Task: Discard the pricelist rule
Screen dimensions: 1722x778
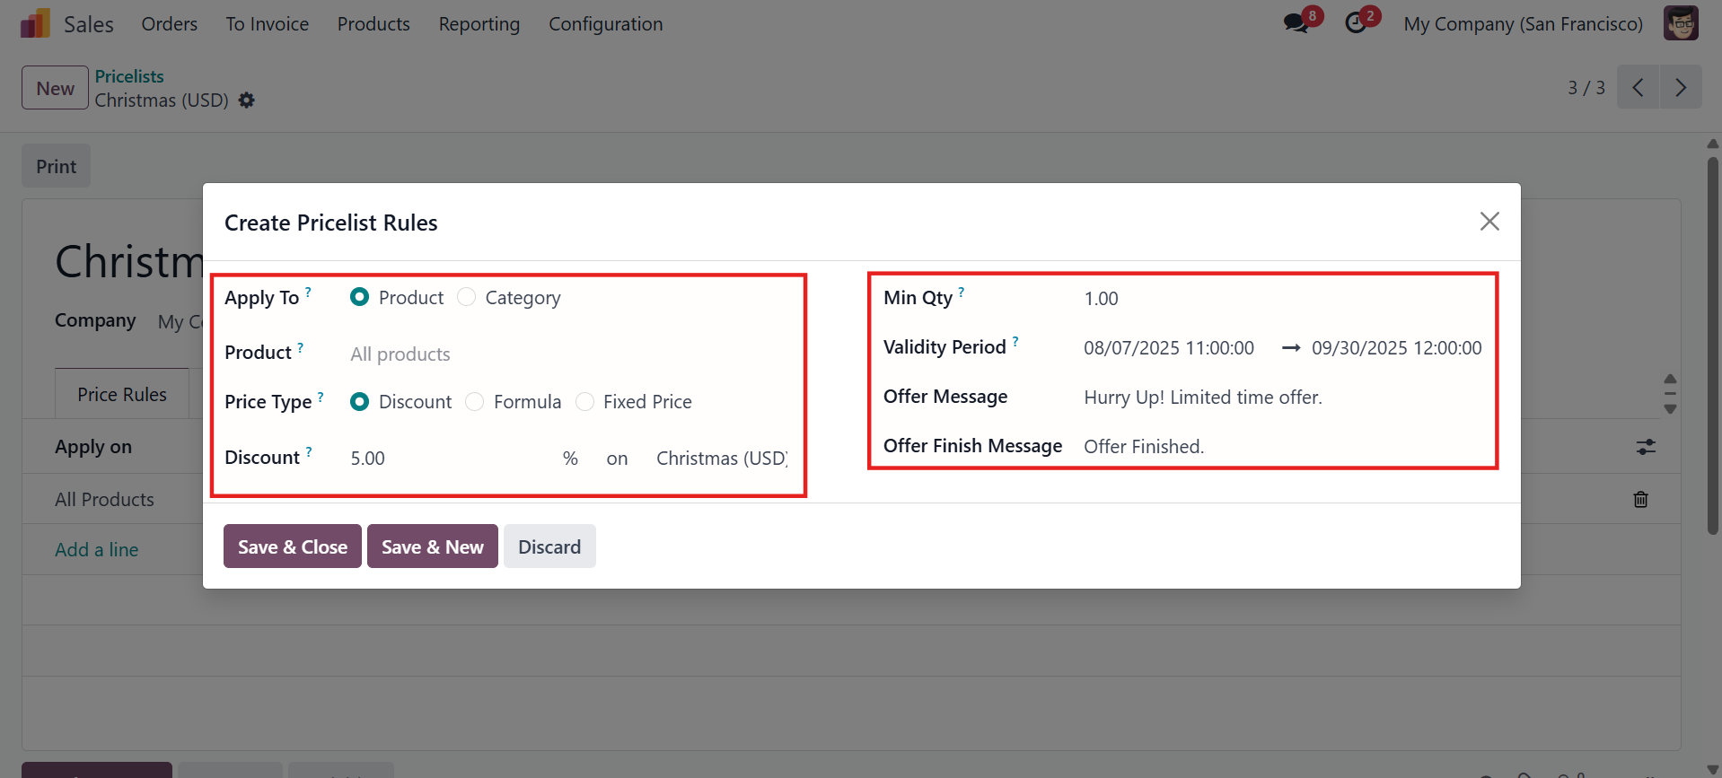Action: pyautogui.click(x=549, y=546)
